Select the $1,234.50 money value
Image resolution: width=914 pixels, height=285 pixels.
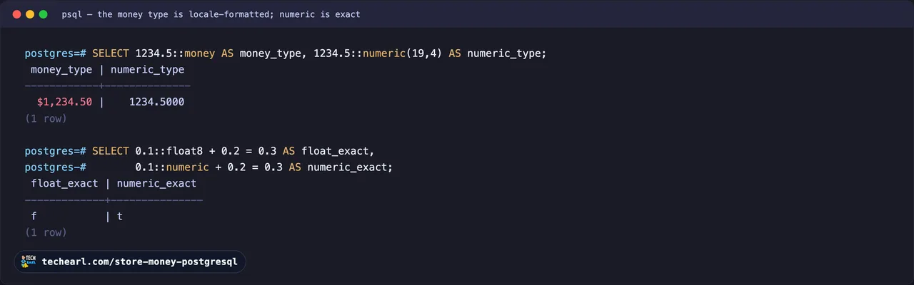point(64,102)
